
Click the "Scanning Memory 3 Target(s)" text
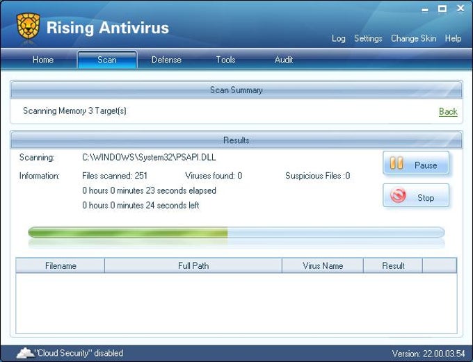pos(74,111)
